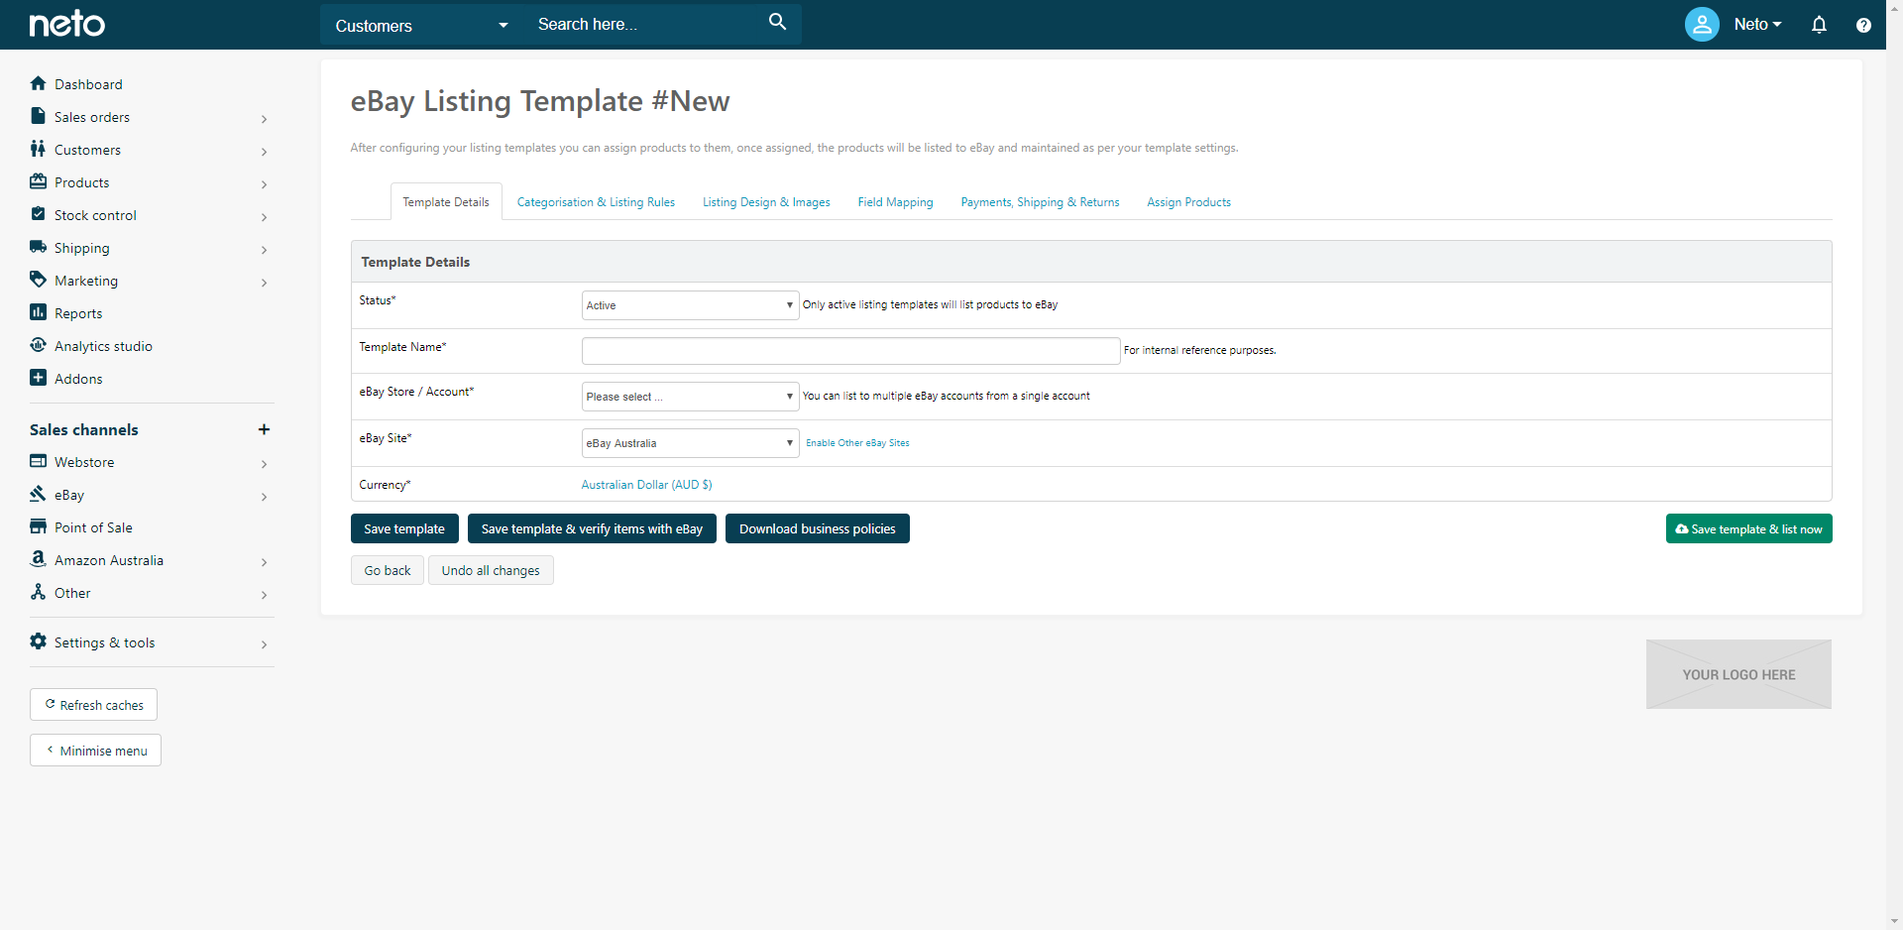The width and height of the screenshot is (1903, 930).
Task: Click the YOUR LOGO HERE placeholder
Action: pyautogui.click(x=1738, y=674)
